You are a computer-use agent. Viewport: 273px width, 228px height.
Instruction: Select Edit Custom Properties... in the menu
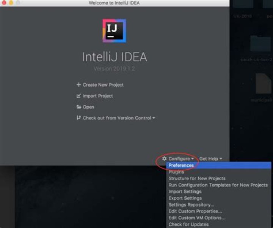tap(195, 211)
